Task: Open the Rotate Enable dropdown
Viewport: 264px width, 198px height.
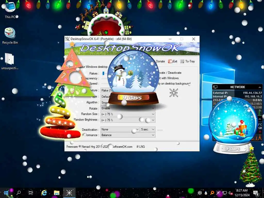Action: coord(128,108)
